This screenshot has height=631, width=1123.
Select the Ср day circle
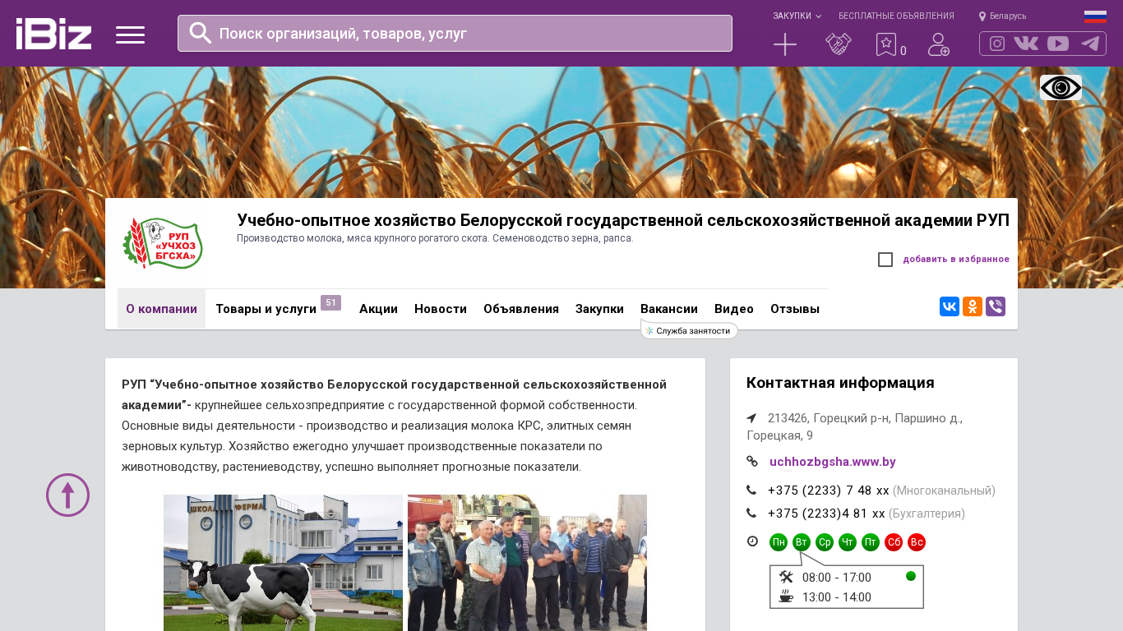pyautogui.click(x=825, y=542)
